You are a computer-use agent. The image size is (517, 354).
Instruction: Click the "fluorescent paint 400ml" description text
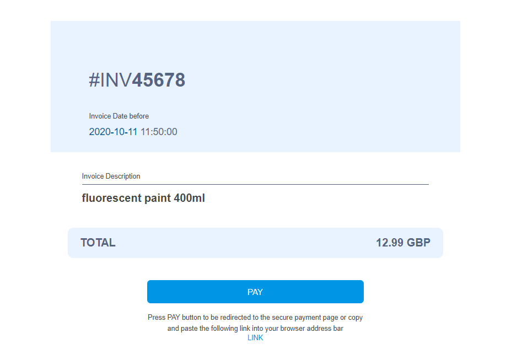(143, 198)
